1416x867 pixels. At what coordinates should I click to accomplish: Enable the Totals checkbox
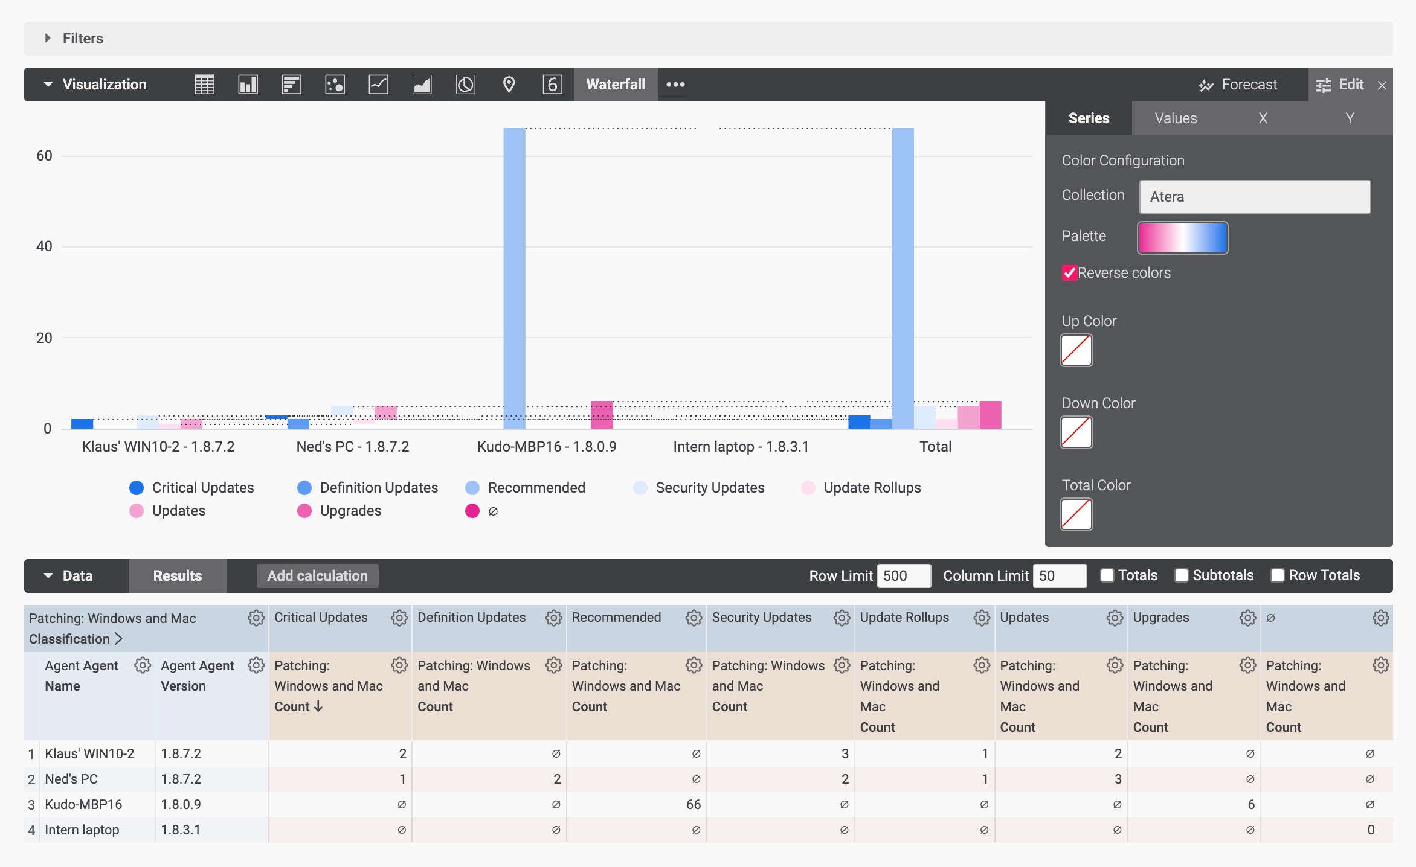tap(1107, 575)
